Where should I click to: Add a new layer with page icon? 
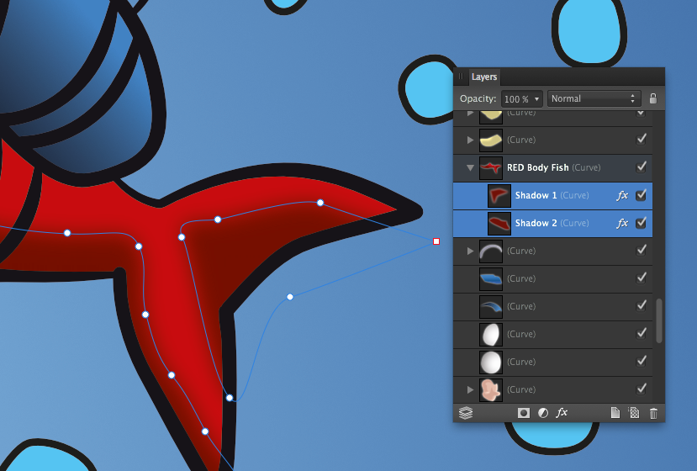[x=615, y=413]
